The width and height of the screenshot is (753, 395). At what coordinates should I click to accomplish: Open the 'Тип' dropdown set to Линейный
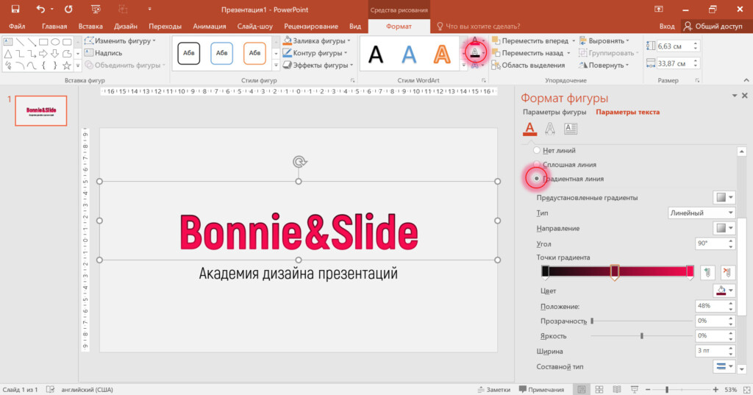tap(701, 213)
